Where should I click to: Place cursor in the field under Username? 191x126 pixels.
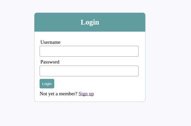click(89, 51)
